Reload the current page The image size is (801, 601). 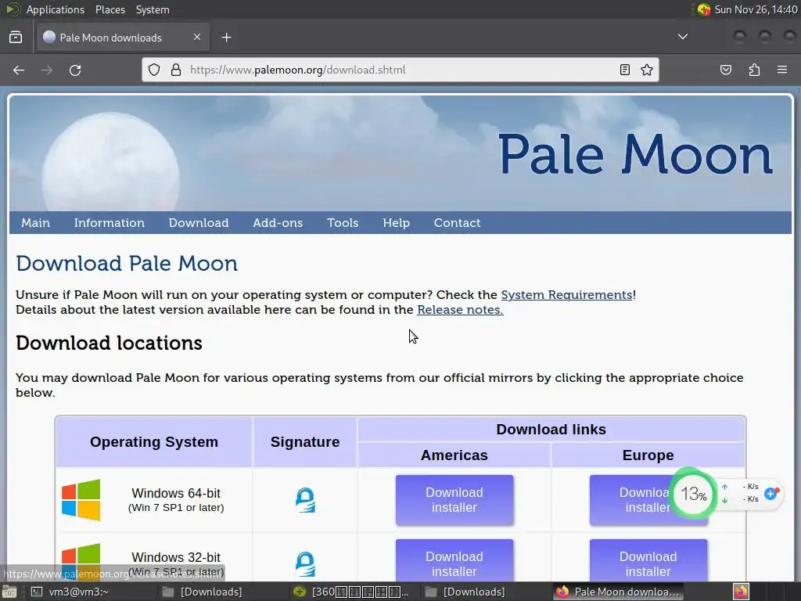(x=75, y=70)
